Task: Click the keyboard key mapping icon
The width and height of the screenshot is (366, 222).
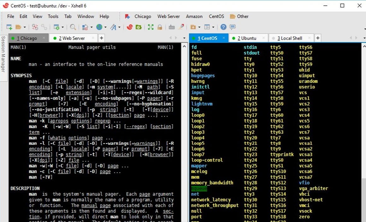Action: [172, 27]
